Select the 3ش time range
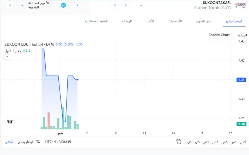 click(x=215, y=142)
